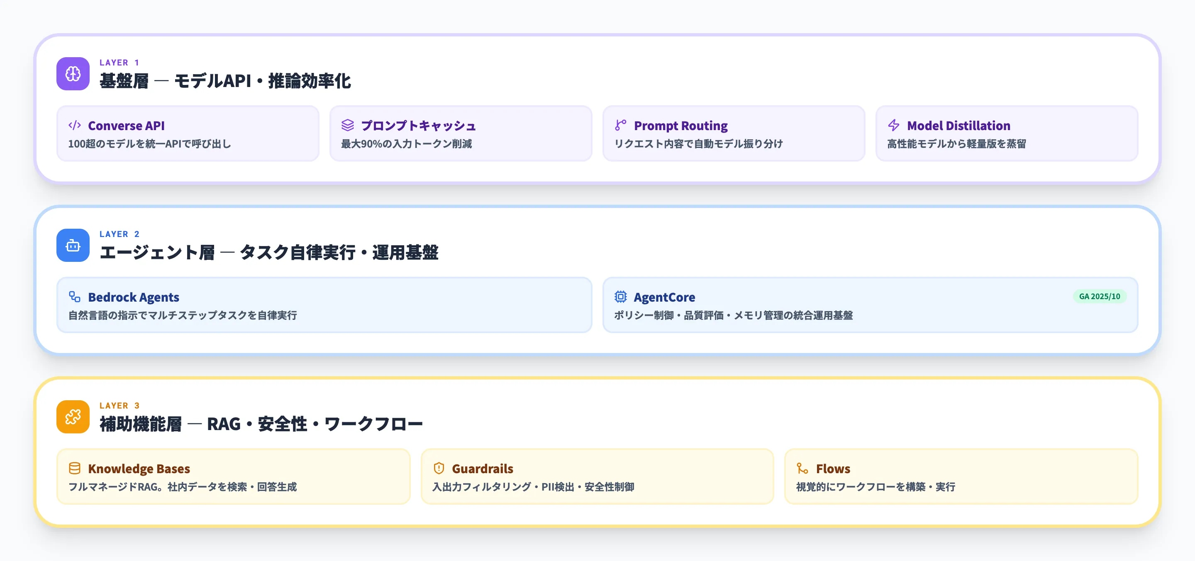Click text ポリシー制御・品質評価・メモリ管理の統合運用基盤

click(x=734, y=315)
